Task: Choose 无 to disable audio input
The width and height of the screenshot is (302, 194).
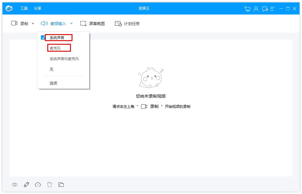Action: click(x=52, y=69)
